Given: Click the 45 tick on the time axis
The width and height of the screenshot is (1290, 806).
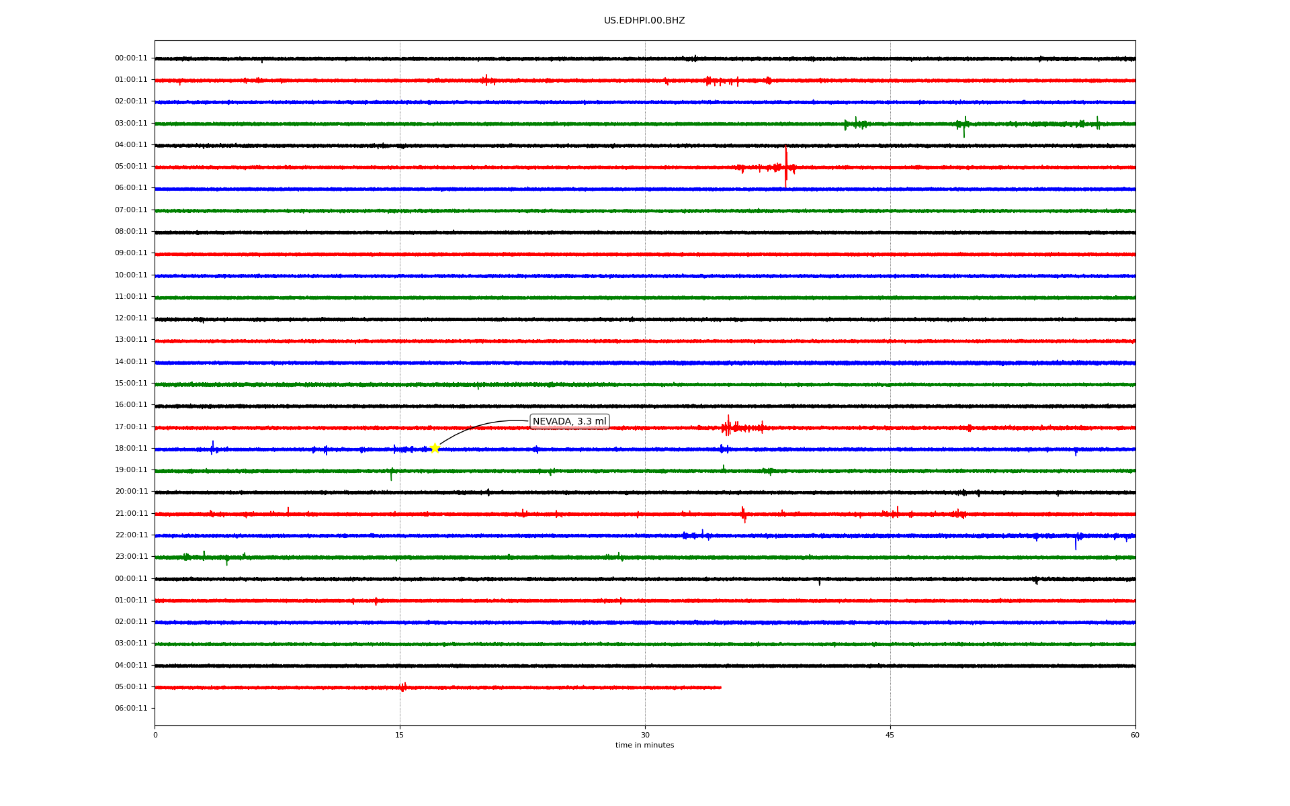Looking at the screenshot, I should [x=890, y=735].
